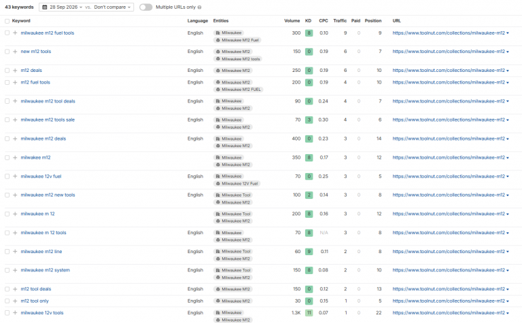Click Milwaukee M12 tools entity tag
This screenshot has width=522, height=323.
point(238,59)
